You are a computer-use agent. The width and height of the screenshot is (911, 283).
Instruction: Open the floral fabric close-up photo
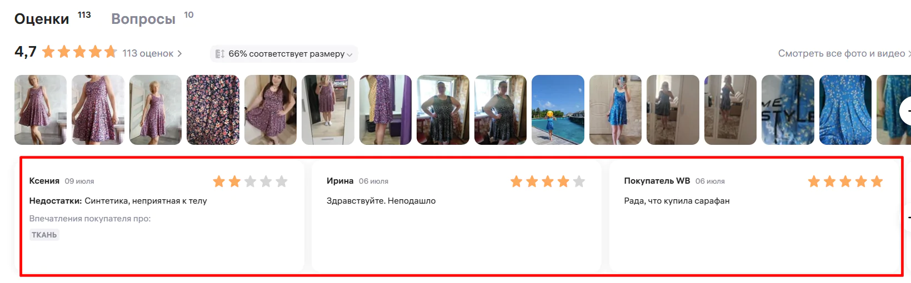click(x=213, y=110)
